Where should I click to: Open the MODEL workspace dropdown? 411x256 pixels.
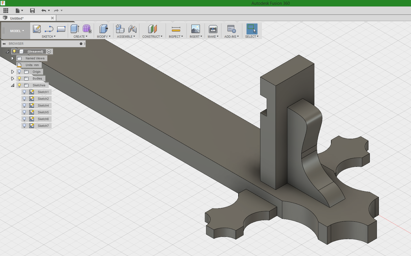pyautogui.click(x=17, y=31)
